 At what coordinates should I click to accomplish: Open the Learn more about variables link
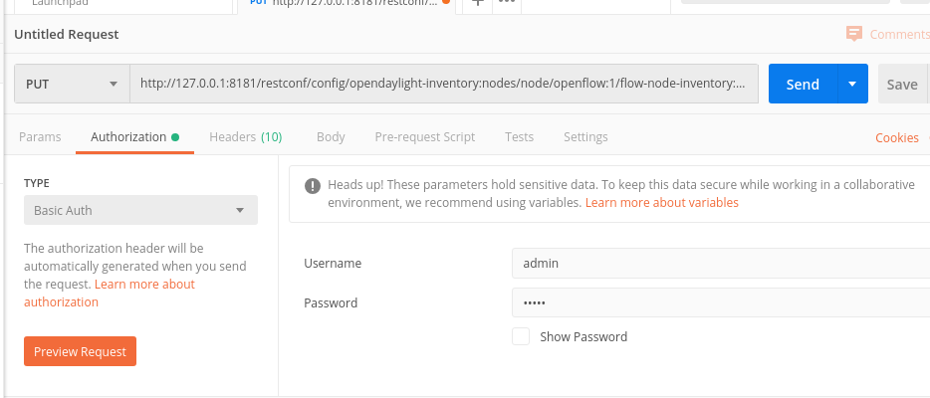click(x=661, y=202)
